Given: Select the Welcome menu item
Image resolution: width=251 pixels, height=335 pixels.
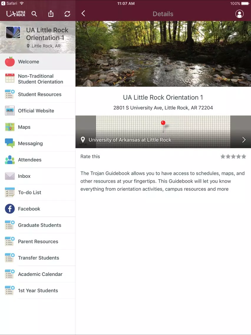Looking at the screenshot, I should (38, 62).
